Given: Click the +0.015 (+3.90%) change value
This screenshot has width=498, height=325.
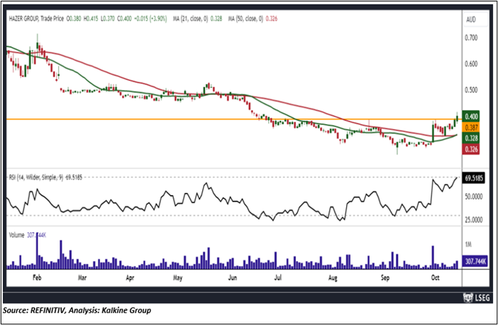Looking at the screenshot, I should click(150, 18).
